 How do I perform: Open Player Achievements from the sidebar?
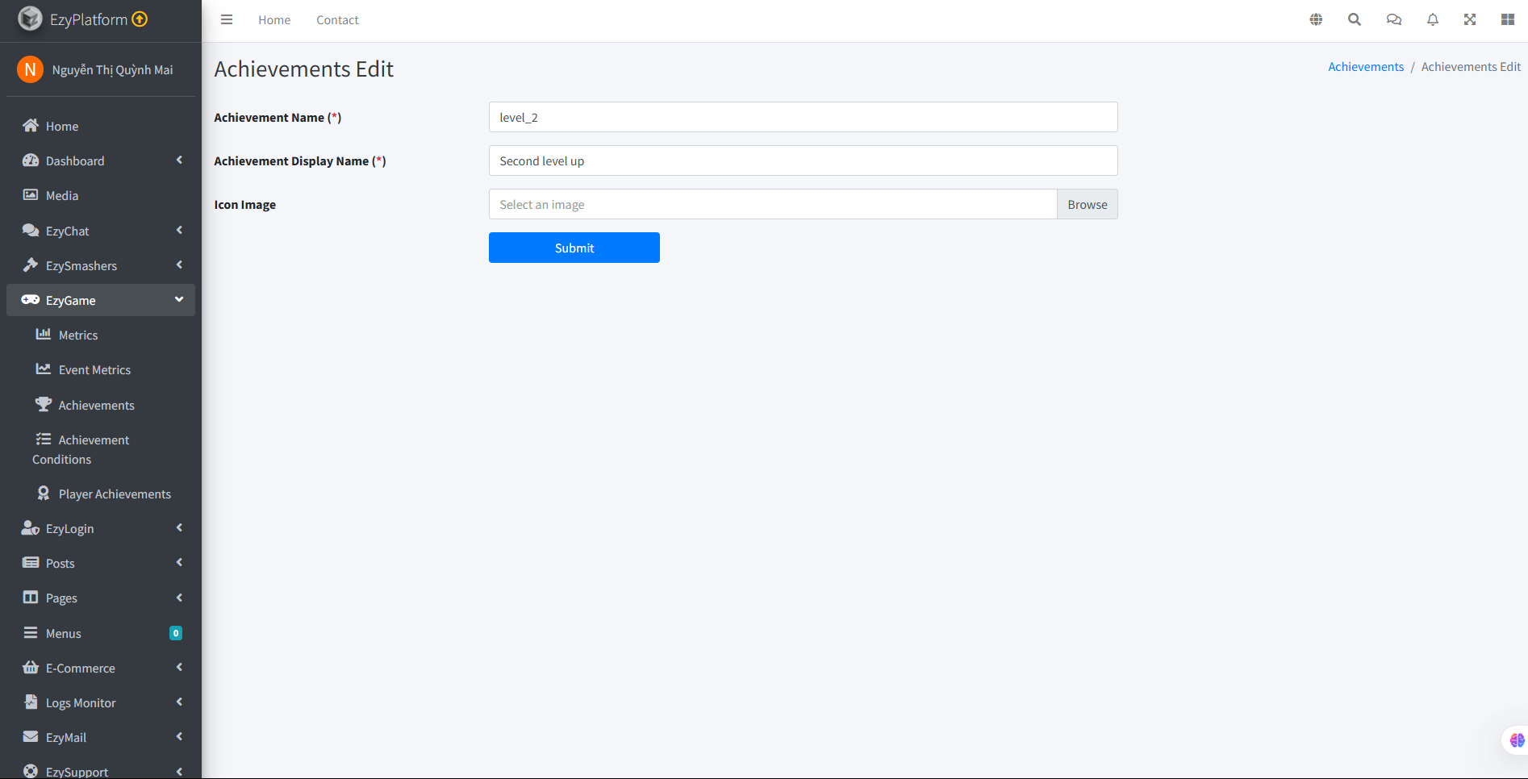[114, 493]
